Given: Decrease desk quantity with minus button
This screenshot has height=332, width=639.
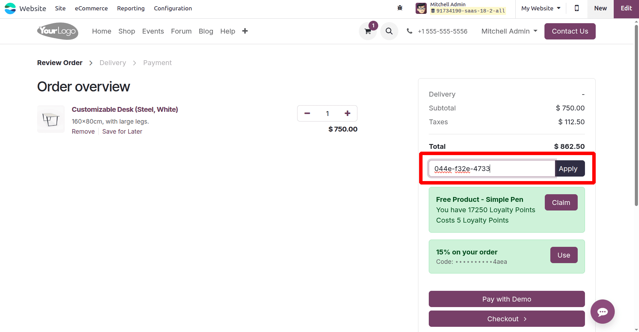Looking at the screenshot, I should [307, 114].
